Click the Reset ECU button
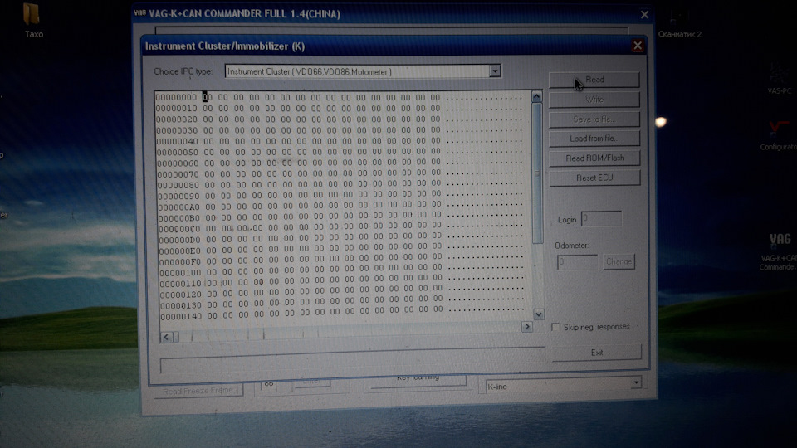797x448 pixels. 594,178
